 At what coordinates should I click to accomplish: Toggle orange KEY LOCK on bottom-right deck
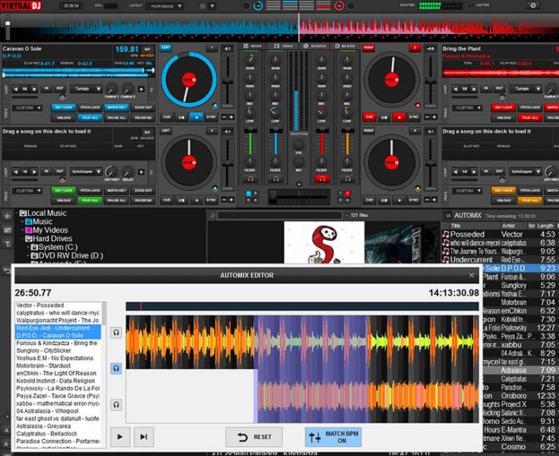(x=504, y=191)
